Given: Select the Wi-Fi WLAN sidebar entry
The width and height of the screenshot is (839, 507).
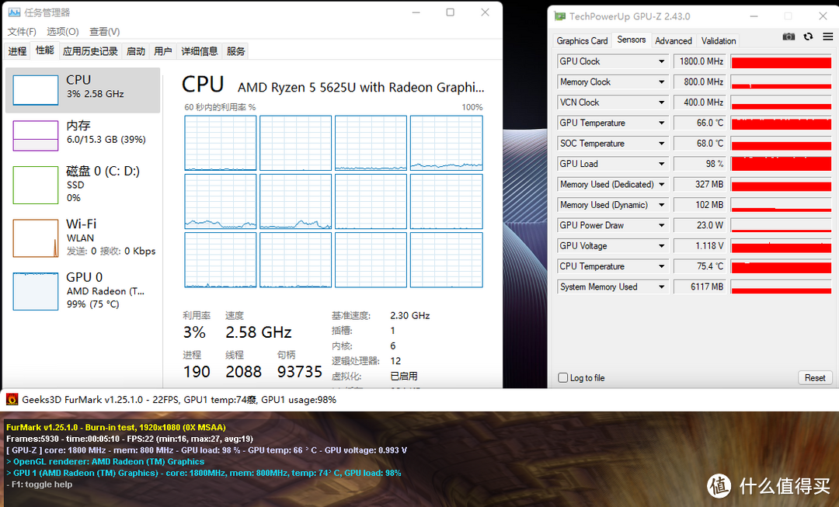Looking at the screenshot, I should 82,238.
